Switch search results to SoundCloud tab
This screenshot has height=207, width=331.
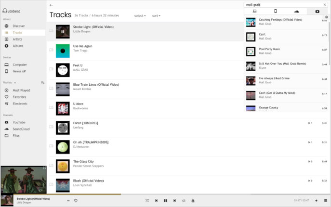[296, 12]
